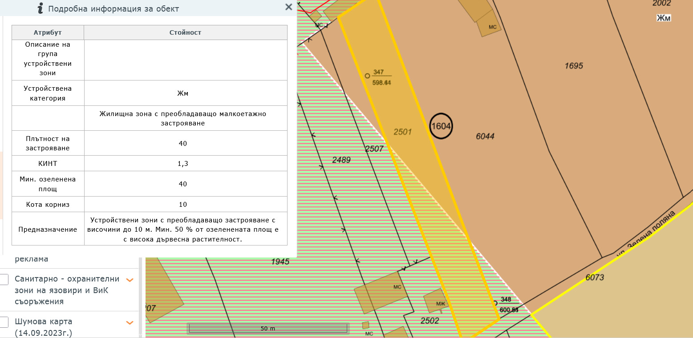This screenshot has width=693, height=338.
Task: Expand the Шумова карта layer options
Action: coord(130,322)
